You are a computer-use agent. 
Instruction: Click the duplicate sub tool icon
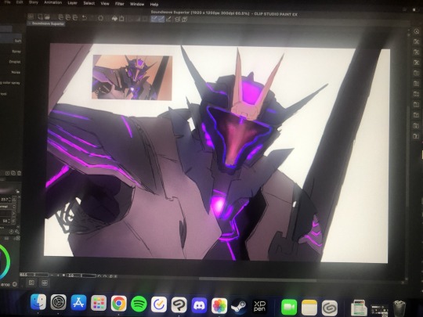(13, 173)
